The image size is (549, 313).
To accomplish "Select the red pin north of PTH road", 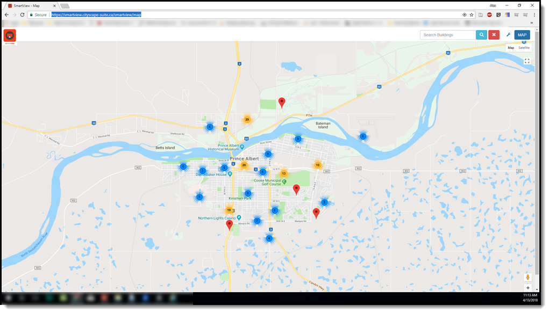I will (x=282, y=103).
